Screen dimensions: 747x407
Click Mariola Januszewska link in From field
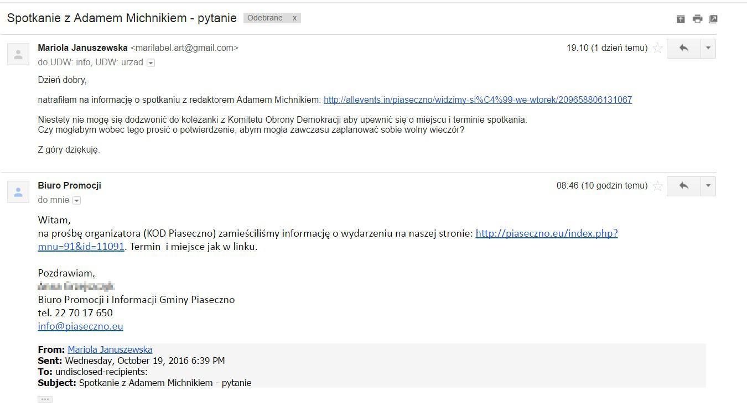click(110, 349)
